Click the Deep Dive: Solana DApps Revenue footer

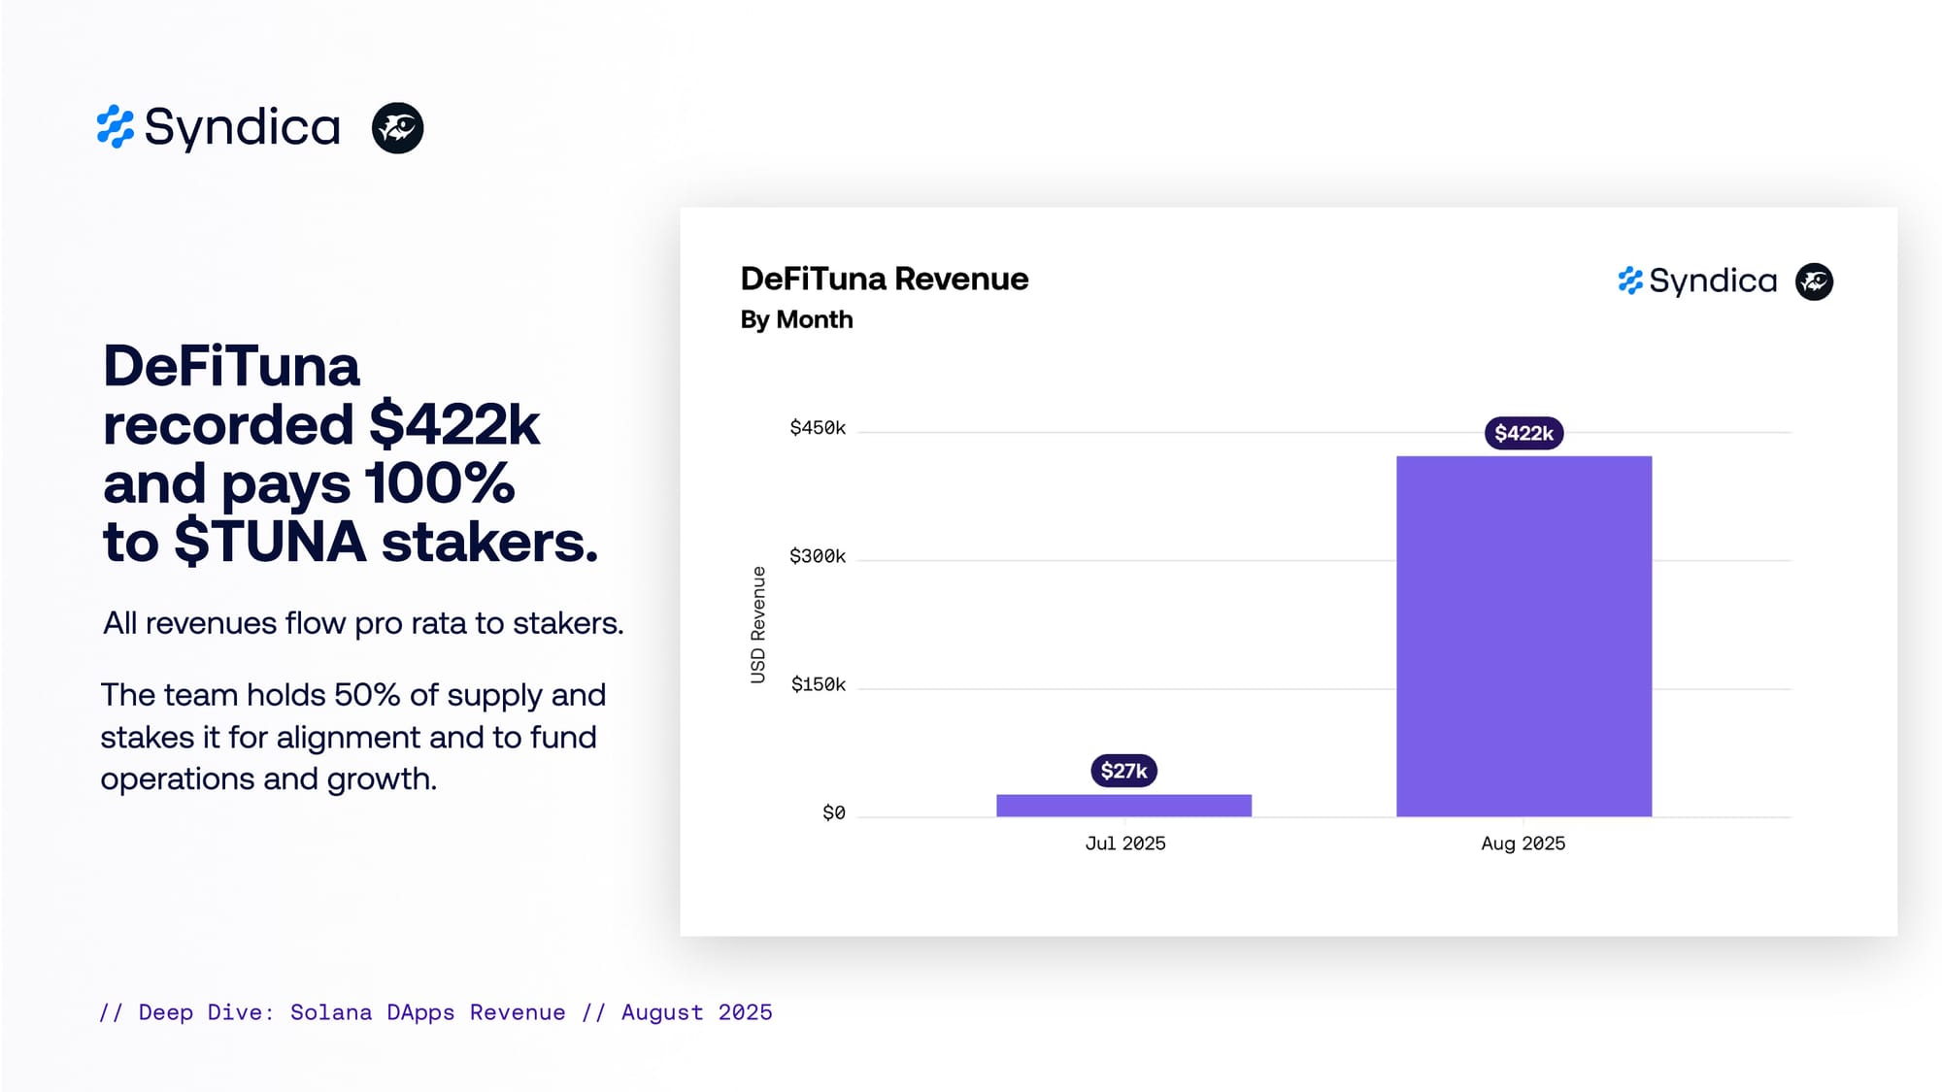436,1012
